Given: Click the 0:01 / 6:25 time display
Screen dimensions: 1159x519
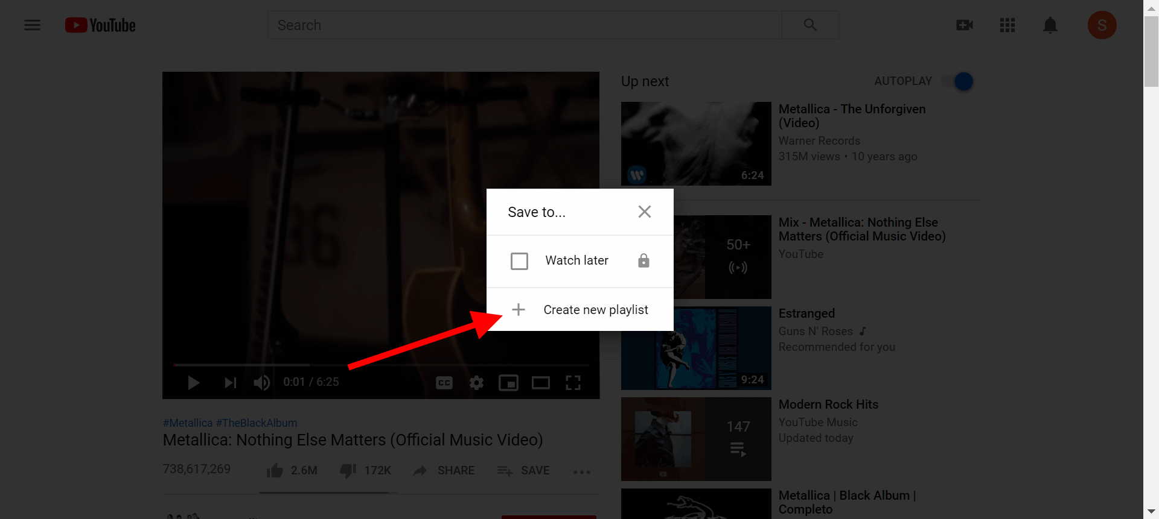Looking at the screenshot, I should [x=311, y=382].
